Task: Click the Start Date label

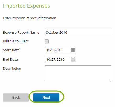Action: coord(11,50)
